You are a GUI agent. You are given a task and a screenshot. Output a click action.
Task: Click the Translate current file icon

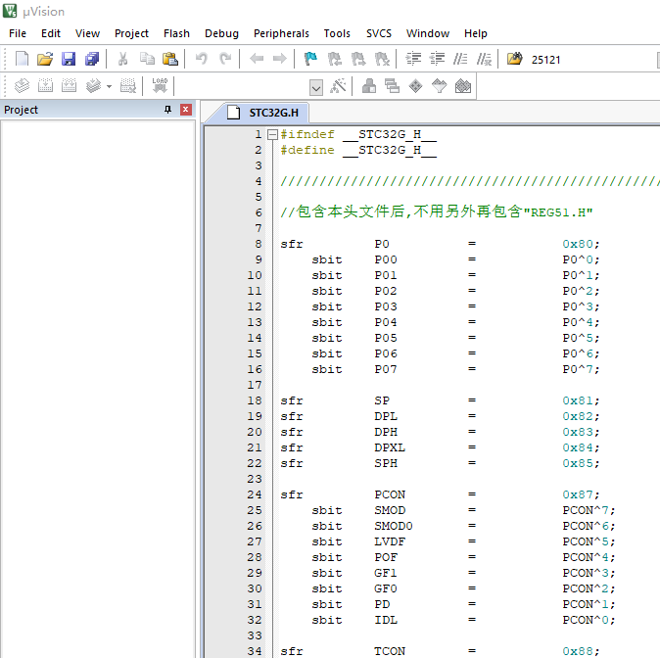point(22,86)
